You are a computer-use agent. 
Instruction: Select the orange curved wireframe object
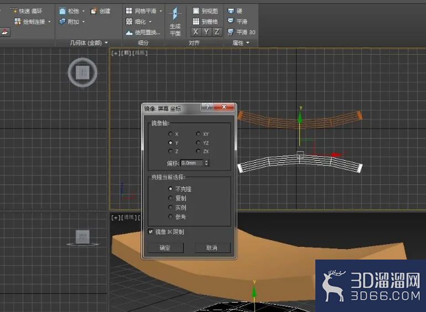coord(300,119)
